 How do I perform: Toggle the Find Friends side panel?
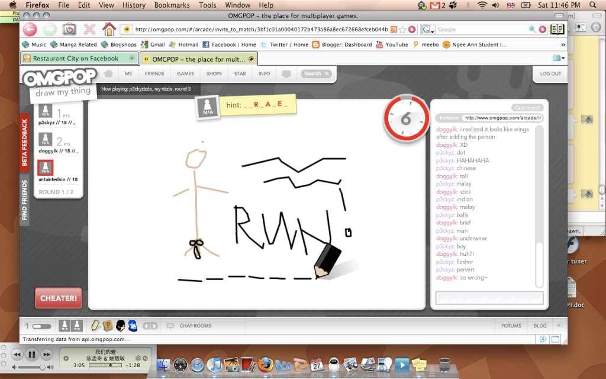[x=24, y=201]
